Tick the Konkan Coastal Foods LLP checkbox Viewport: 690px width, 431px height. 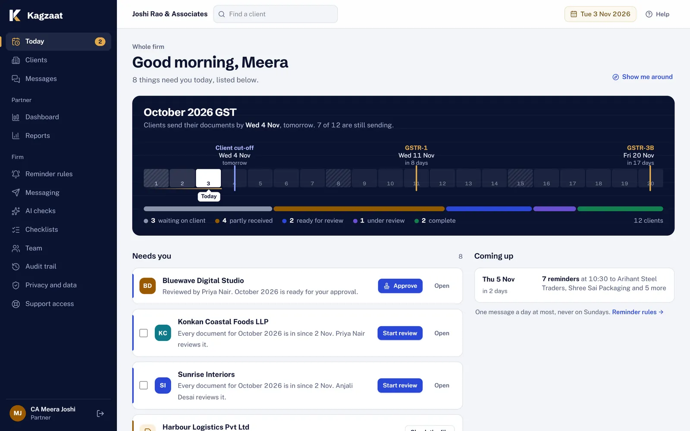144,333
